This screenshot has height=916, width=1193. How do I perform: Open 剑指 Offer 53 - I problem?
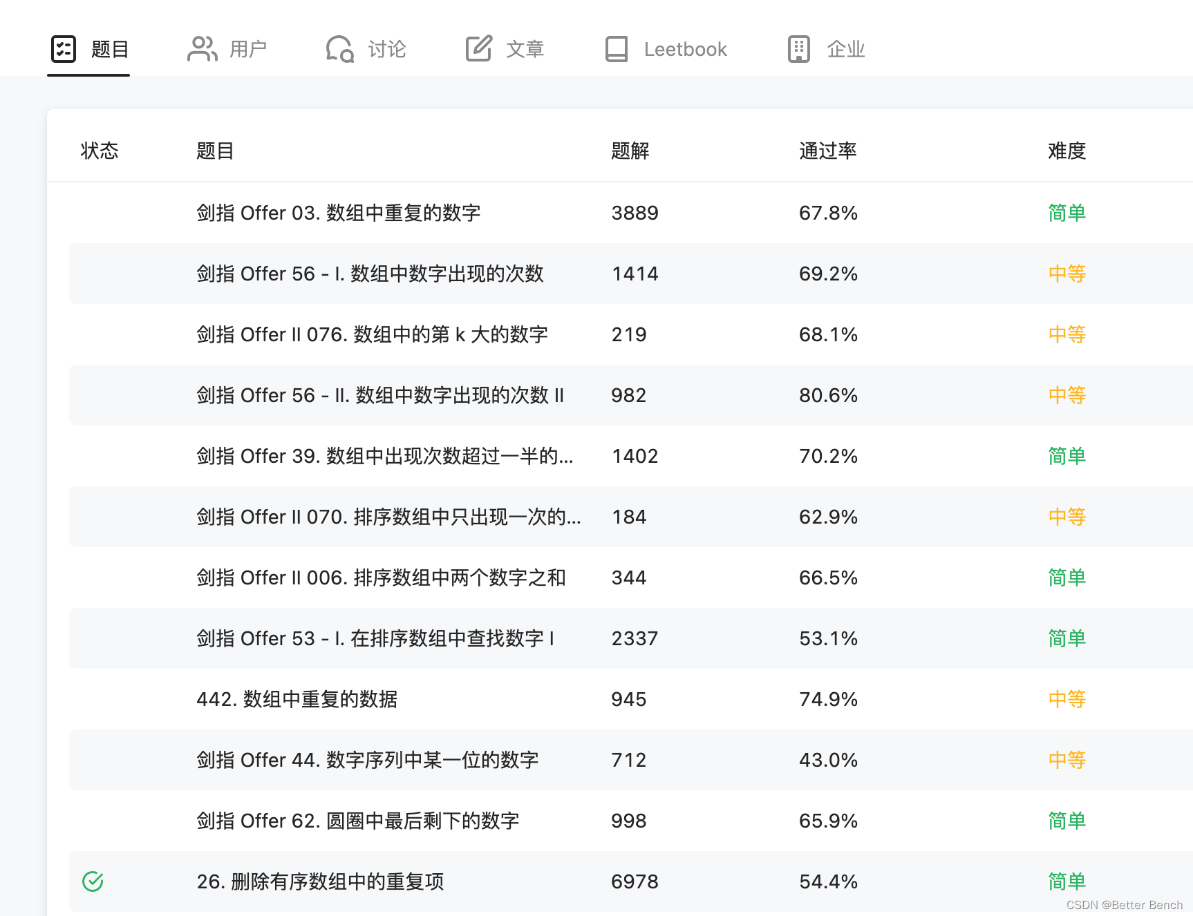pos(375,638)
